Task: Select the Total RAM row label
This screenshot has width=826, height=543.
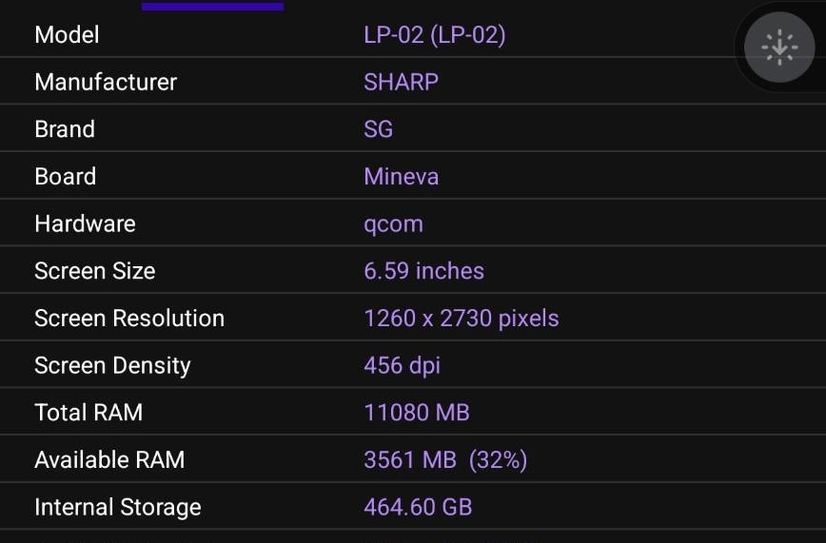Action: pyautogui.click(x=88, y=413)
